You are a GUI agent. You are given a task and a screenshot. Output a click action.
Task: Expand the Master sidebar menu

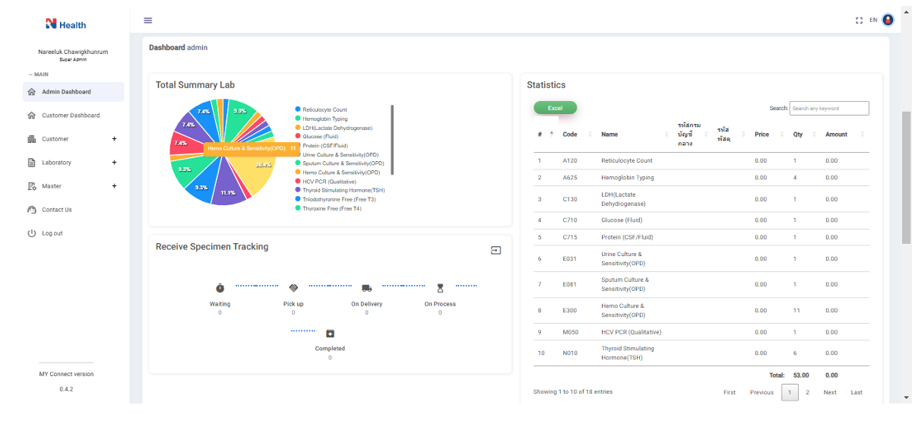73,186
